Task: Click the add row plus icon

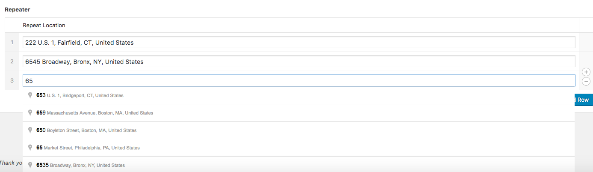Action: [586, 72]
